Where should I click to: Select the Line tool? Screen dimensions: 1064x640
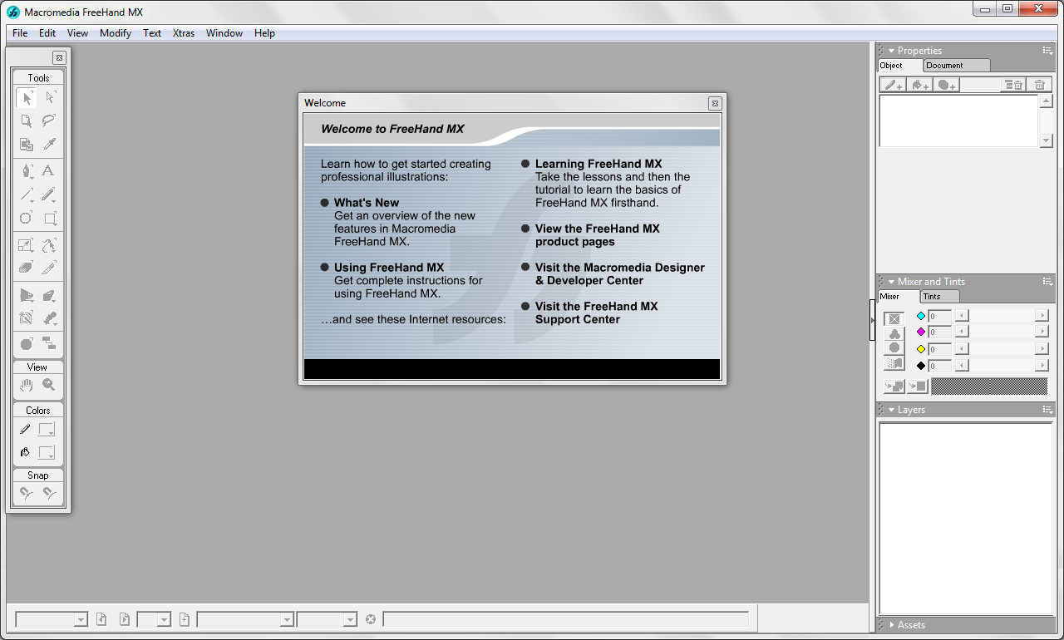pyautogui.click(x=27, y=195)
